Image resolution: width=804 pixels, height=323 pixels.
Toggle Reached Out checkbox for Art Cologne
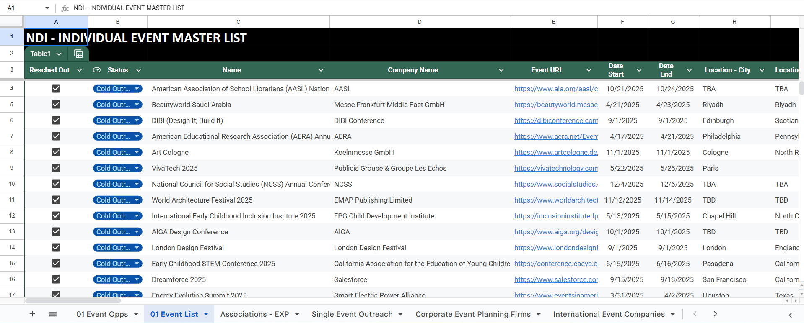coord(56,152)
